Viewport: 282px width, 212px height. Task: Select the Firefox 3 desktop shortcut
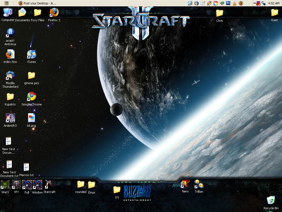point(54,15)
